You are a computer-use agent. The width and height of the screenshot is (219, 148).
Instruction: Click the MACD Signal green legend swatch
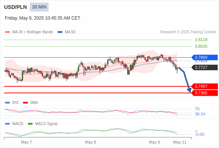click(30, 124)
